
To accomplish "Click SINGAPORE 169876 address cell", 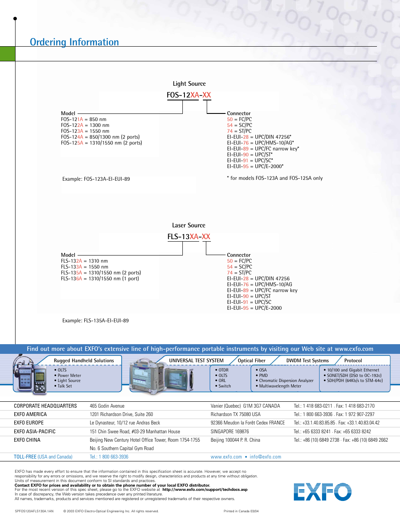I will pos(230,432).
